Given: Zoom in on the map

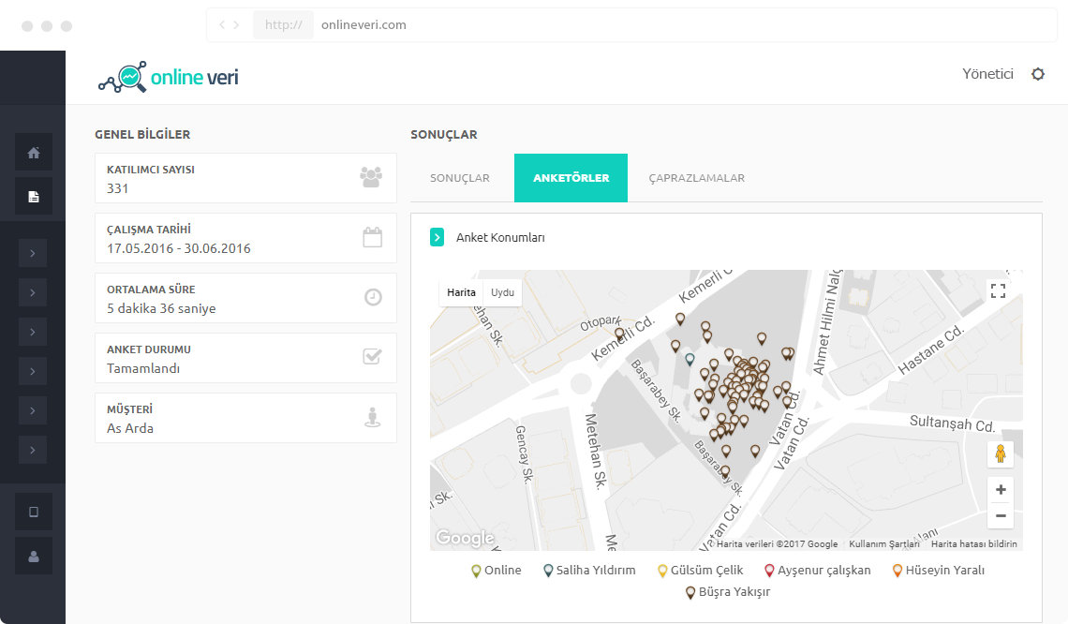Looking at the screenshot, I should click(x=1001, y=490).
